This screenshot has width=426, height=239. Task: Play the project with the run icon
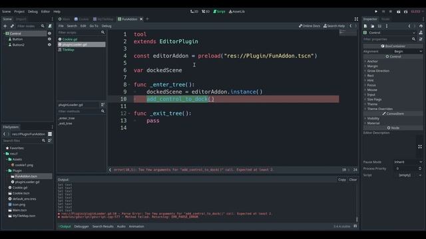click(x=376, y=12)
